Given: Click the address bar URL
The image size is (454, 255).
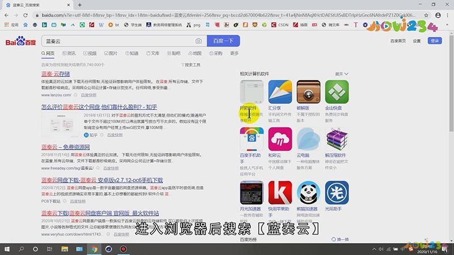Looking at the screenshot, I should [228, 15].
